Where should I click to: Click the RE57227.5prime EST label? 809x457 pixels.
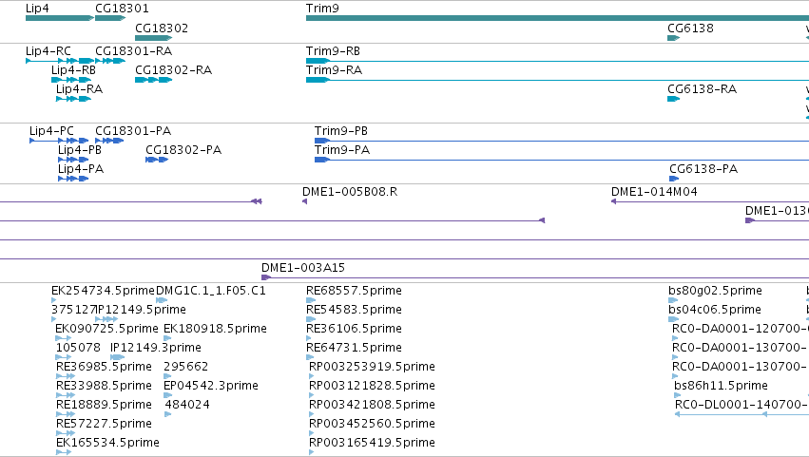tap(105, 425)
